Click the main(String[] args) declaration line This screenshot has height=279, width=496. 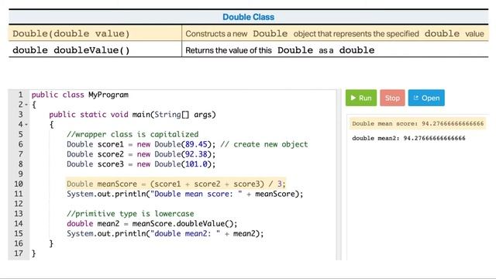tap(133, 115)
